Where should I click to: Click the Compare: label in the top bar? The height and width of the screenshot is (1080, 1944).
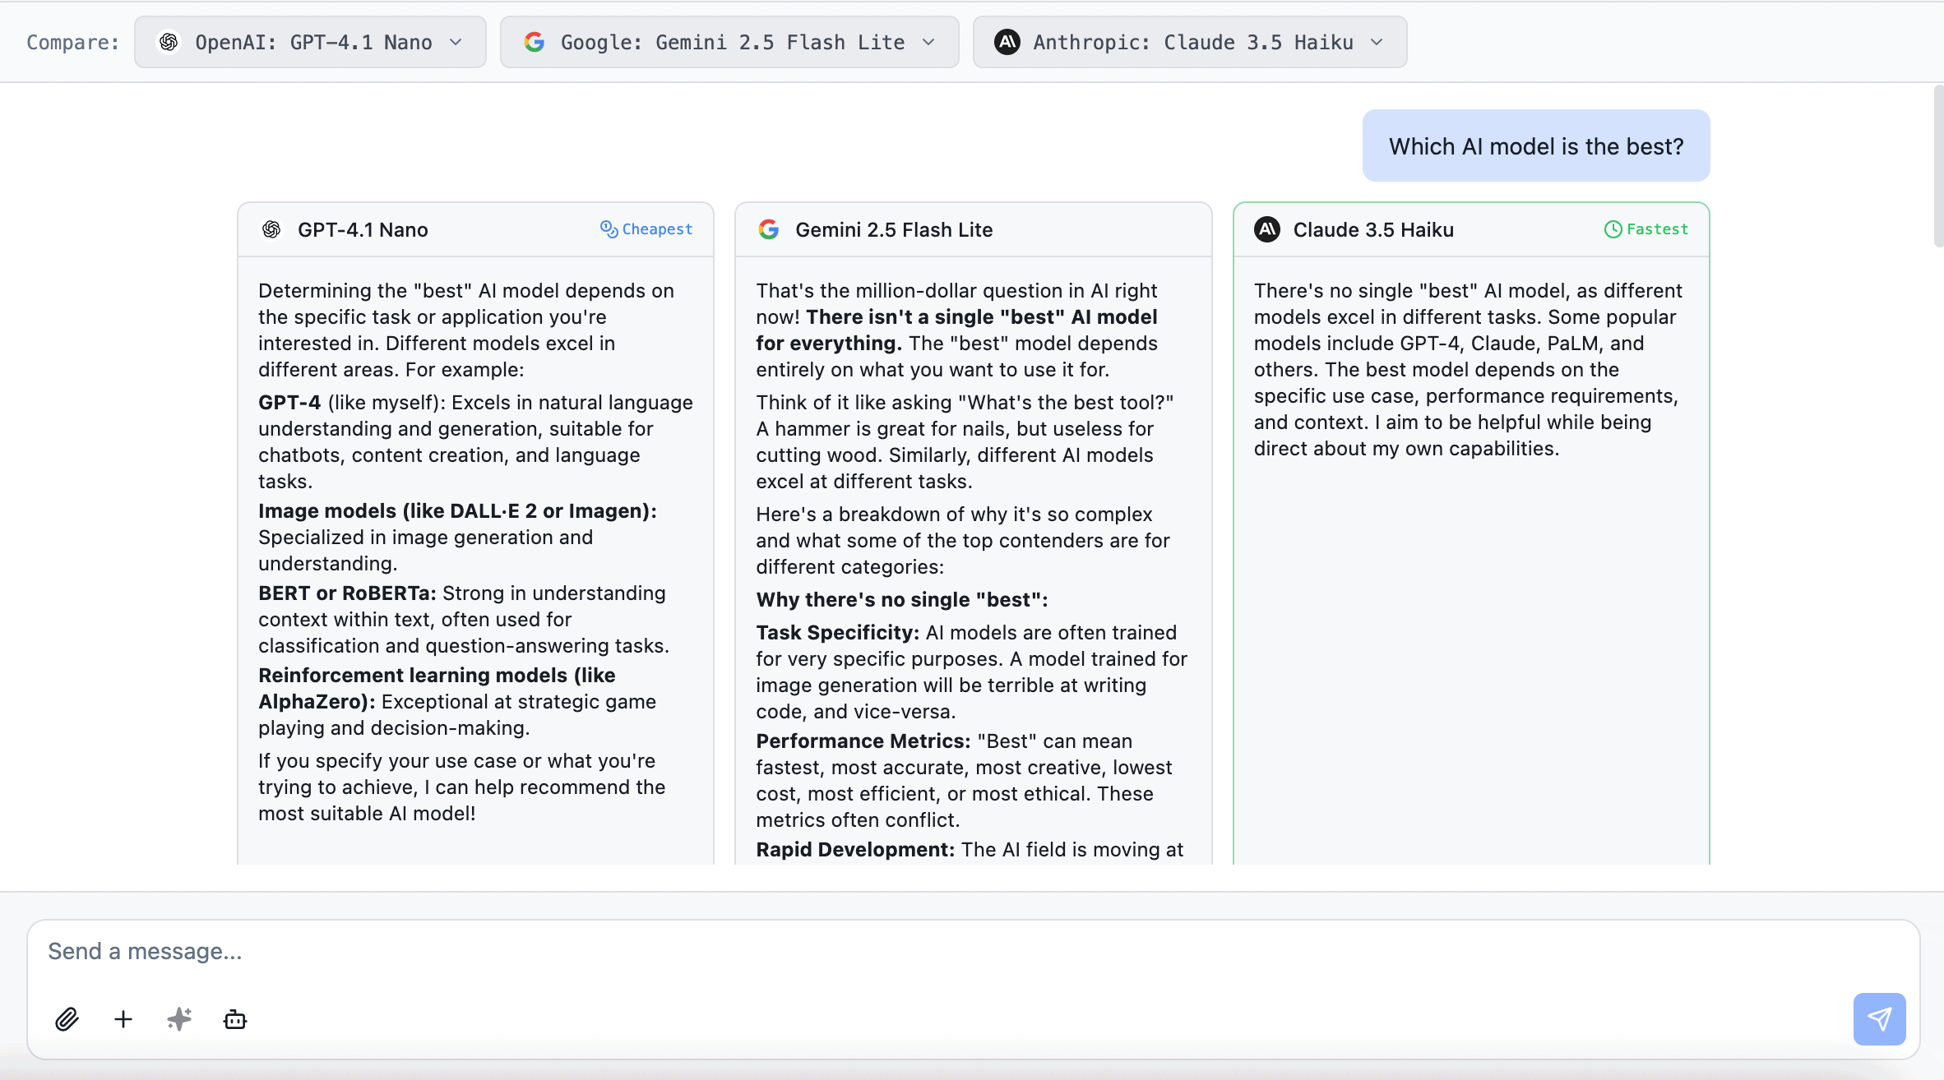(72, 42)
